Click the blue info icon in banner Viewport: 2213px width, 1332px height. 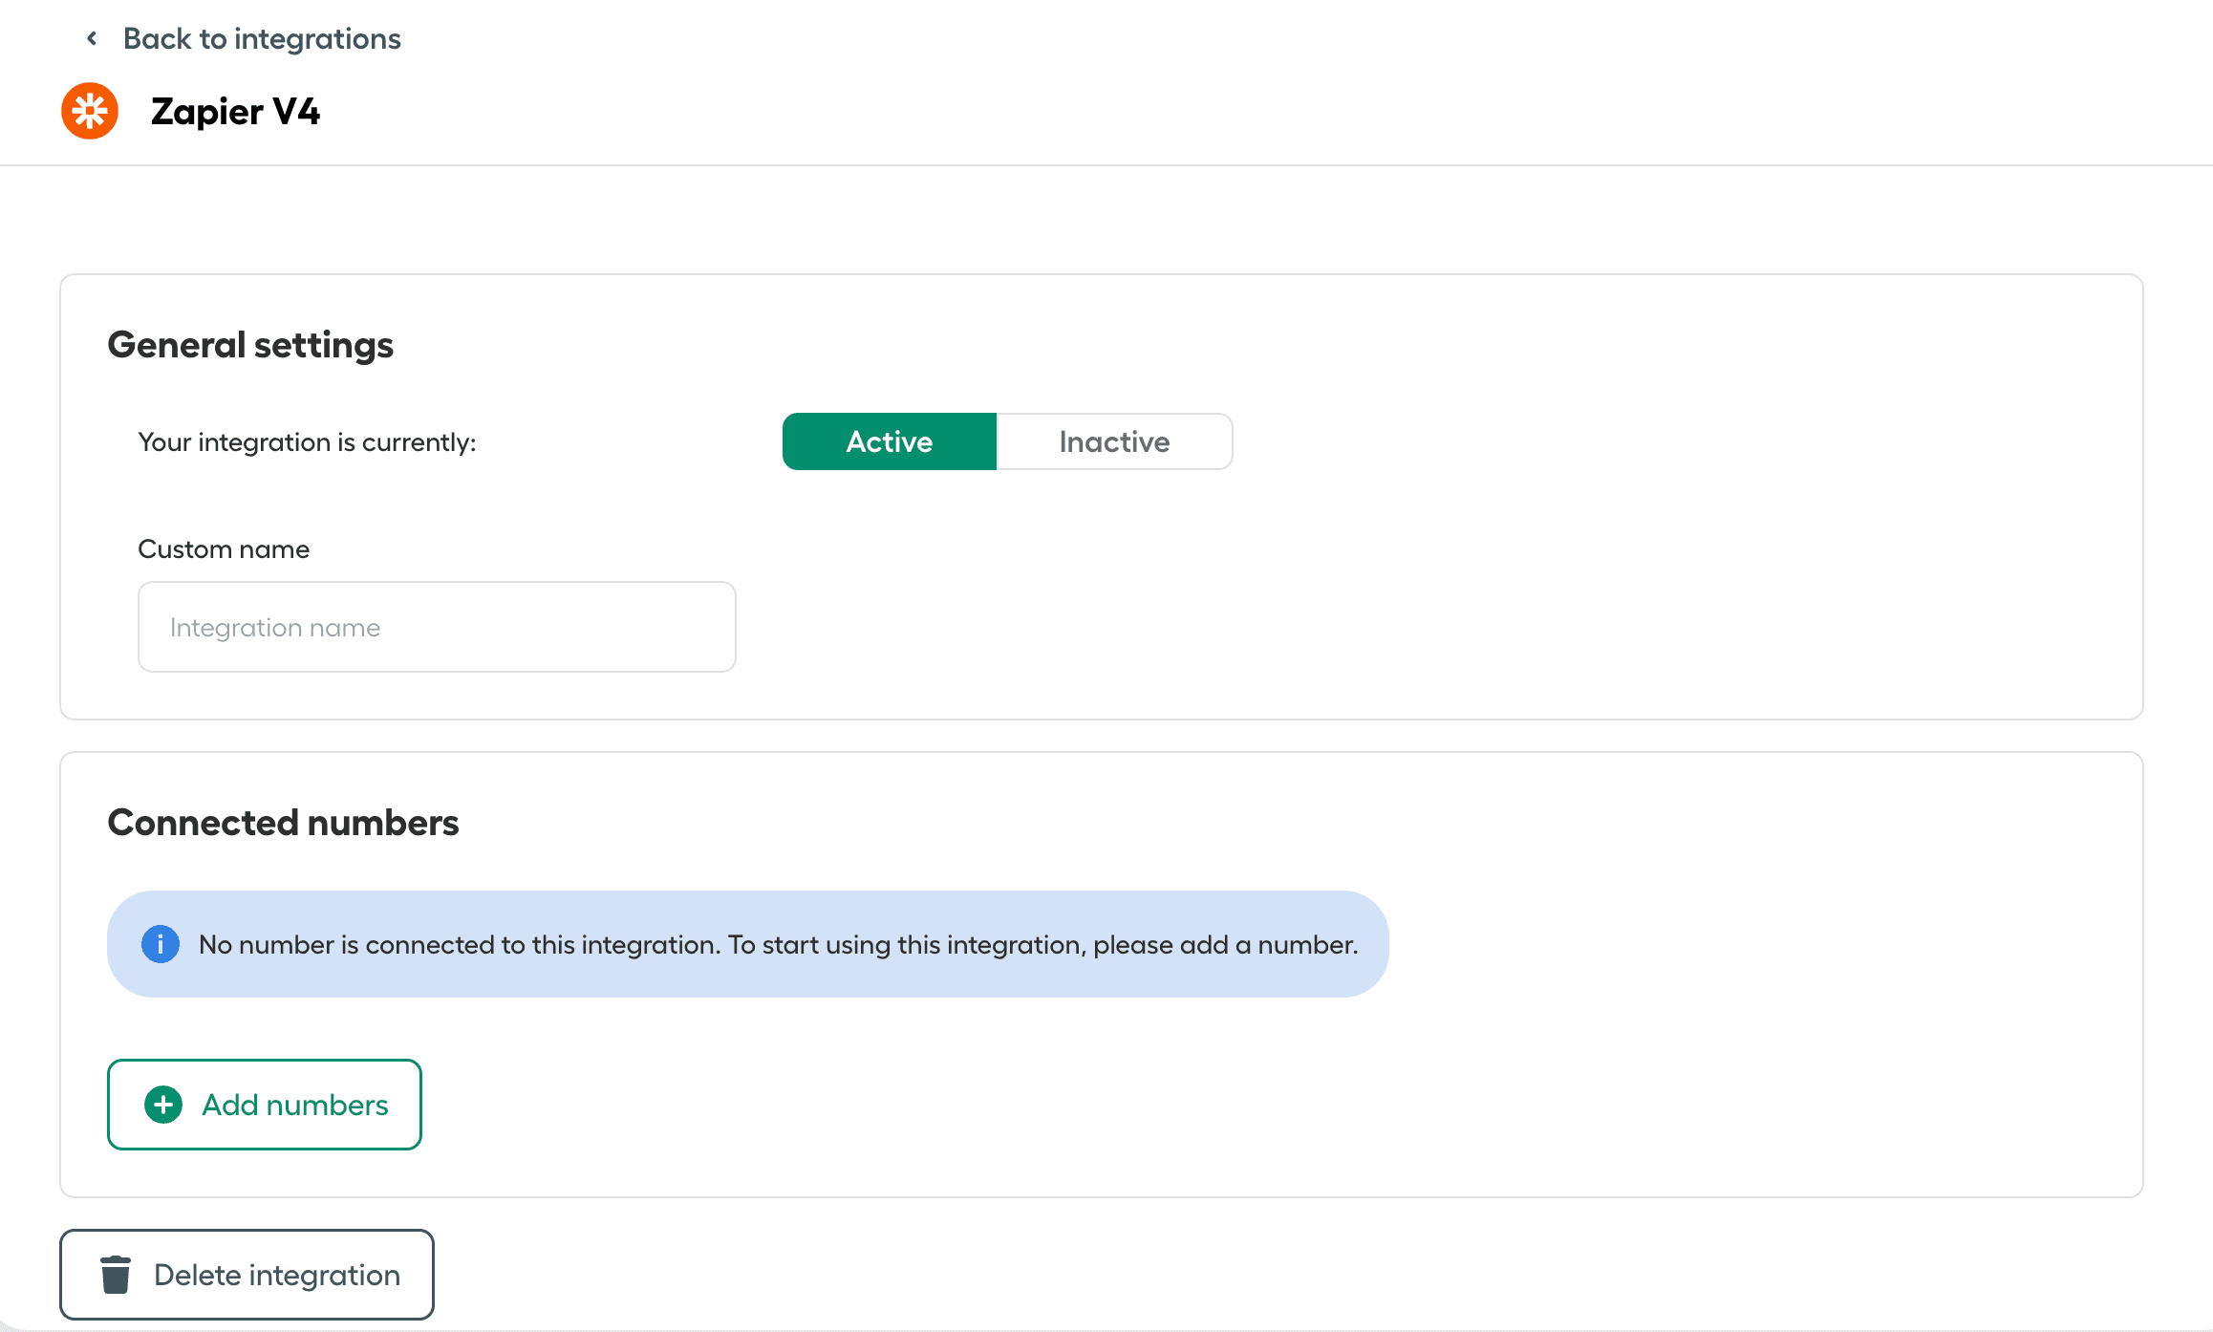pyautogui.click(x=161, y=944)
